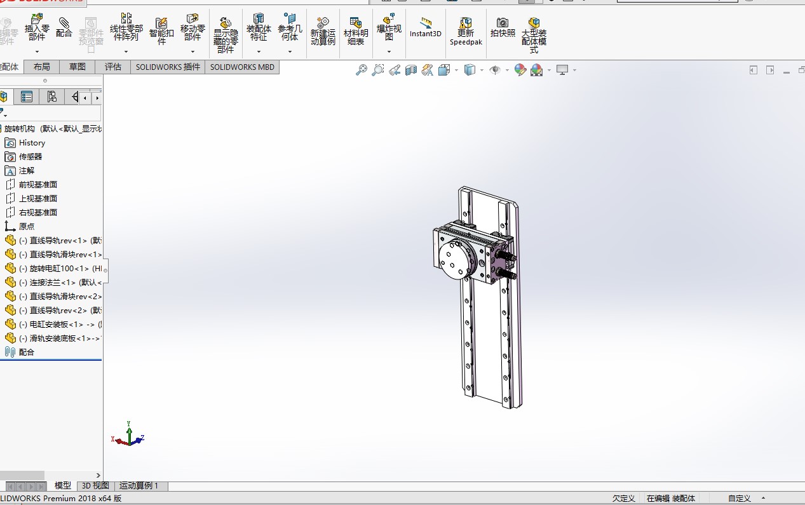
Task: Click Zoom to Area icon
Action: click(x=378, y=70)
